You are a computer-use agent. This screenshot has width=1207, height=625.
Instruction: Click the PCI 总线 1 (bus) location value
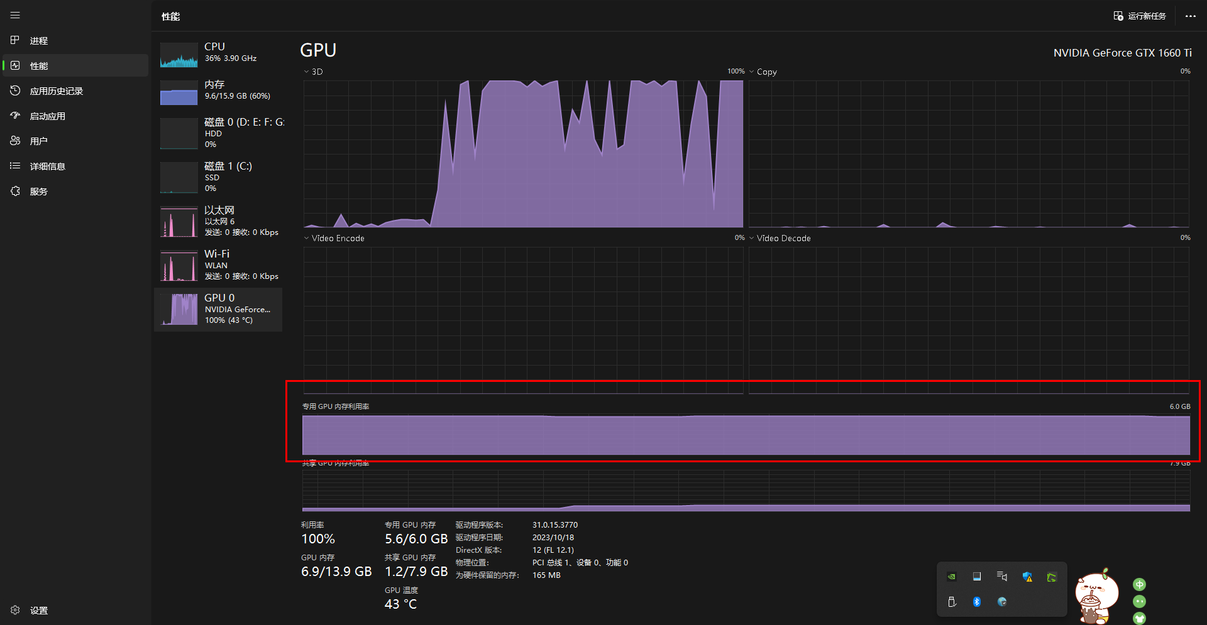(580, 563)
